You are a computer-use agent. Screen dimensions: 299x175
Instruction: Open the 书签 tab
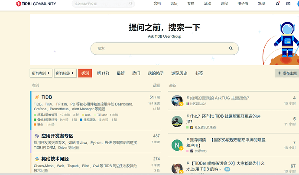click(x=199, y=73)
